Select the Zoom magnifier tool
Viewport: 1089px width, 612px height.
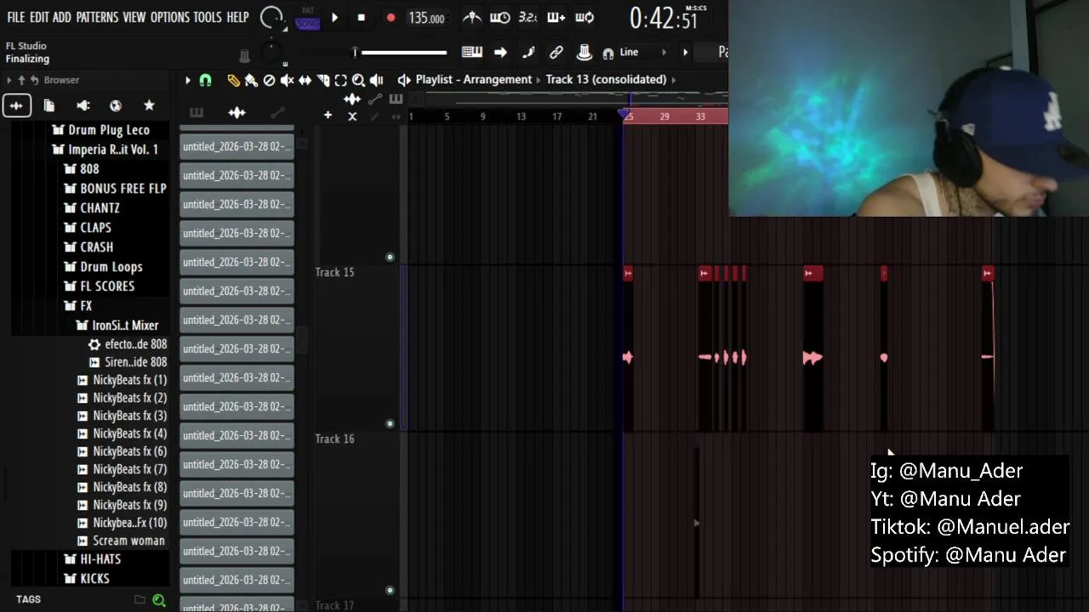point(358,80)
